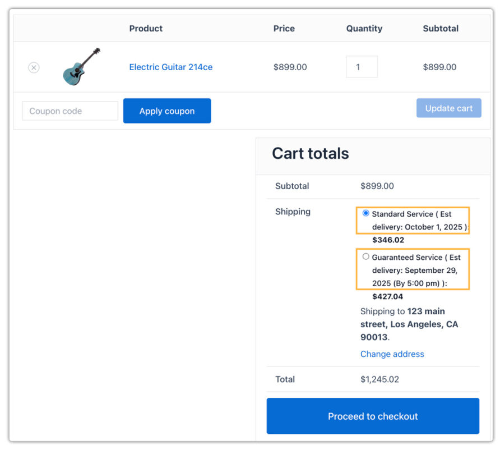
Task: Click the guitar product thumbnail image
Action: [x=81, y=66]
